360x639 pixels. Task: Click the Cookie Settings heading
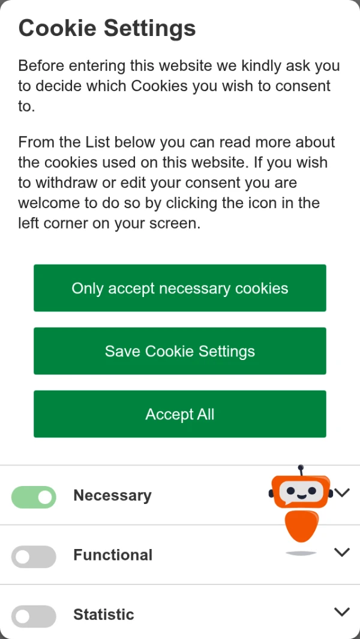point(107,29)
